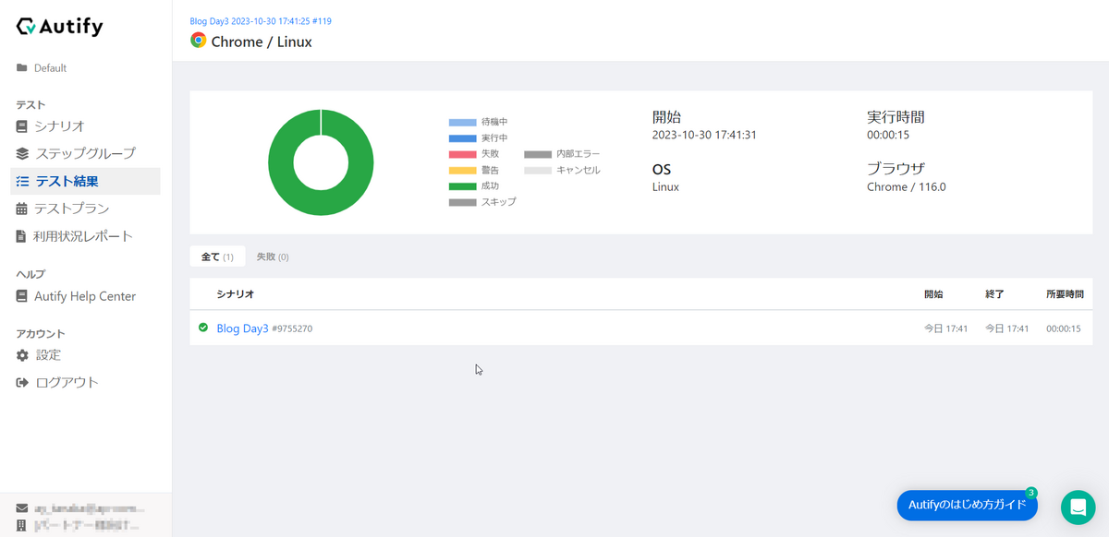
Task: Open the Autifyのはじめ方ガイド button
Action: pos(967,505)
